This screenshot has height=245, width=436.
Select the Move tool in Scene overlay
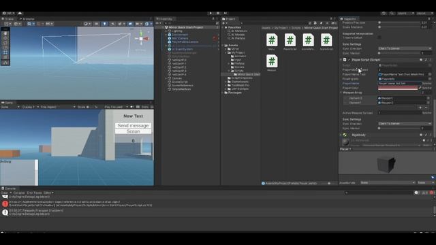(x=5, y=38)
